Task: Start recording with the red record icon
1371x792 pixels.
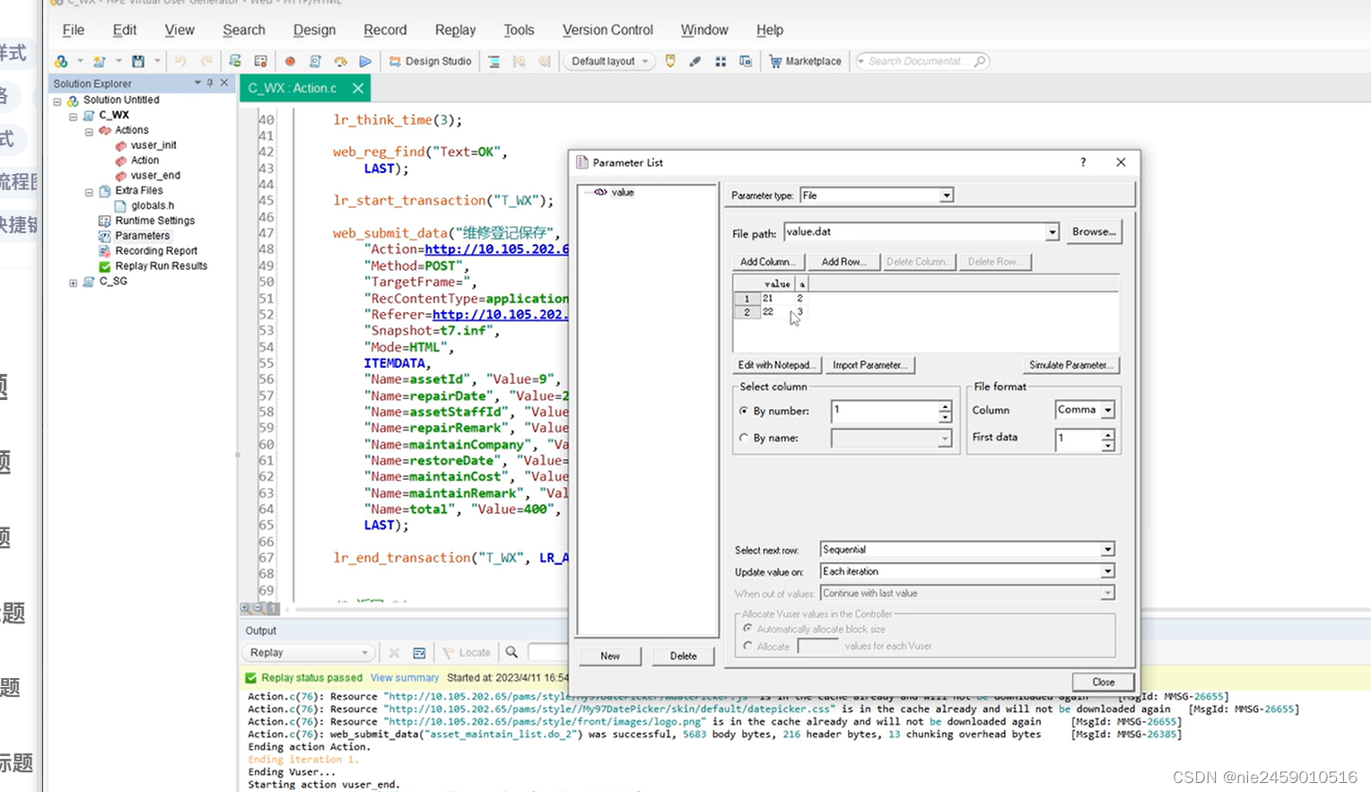Action: (x=290, y=62)
